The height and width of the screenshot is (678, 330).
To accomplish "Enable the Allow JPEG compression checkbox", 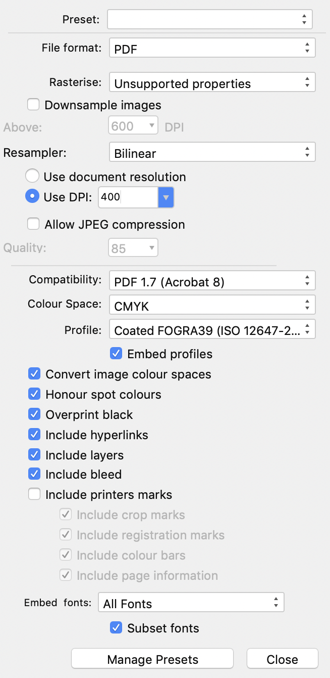I will 34,224.
